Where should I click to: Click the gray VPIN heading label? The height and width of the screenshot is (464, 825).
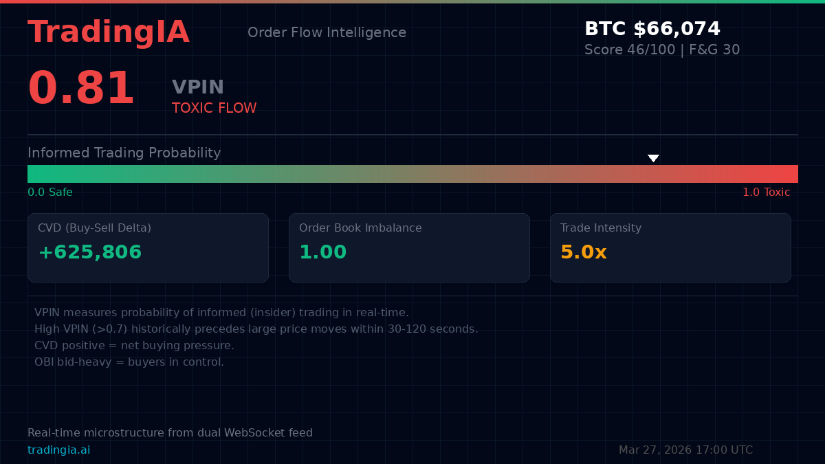tap(198, 87)
